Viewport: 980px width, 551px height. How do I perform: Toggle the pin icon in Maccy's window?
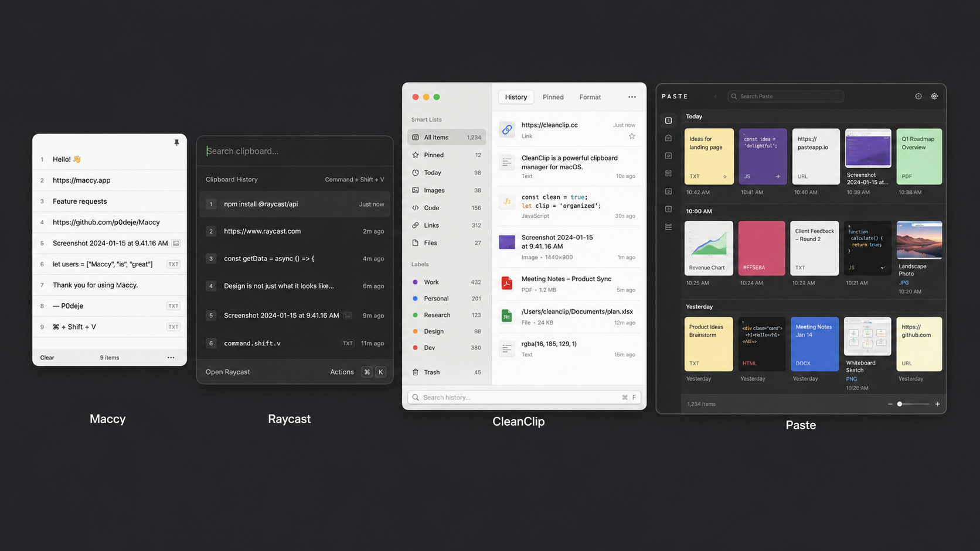[176, 142]
